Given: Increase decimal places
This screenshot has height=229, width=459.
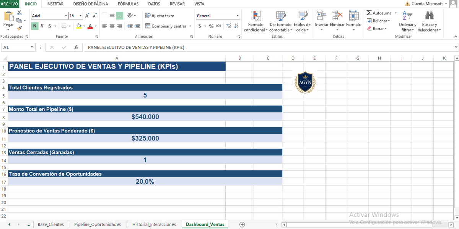Looking at the screenshot, I should click(229, 26).
